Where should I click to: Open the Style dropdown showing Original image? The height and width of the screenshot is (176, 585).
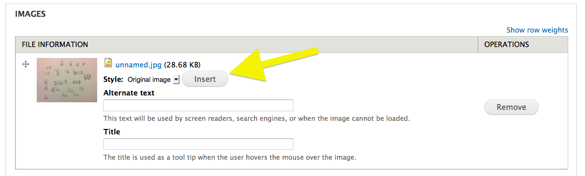153,80
